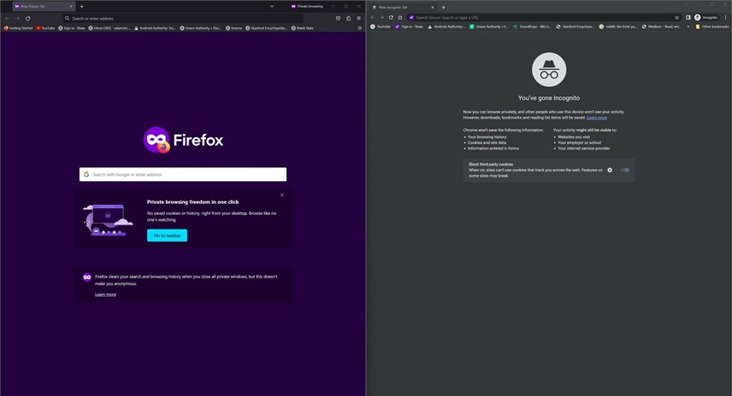This screenshot has width=732, height=396.
Task: Open Sign in - Shaw bookmark in Firefox
Action: coord(72,28)
